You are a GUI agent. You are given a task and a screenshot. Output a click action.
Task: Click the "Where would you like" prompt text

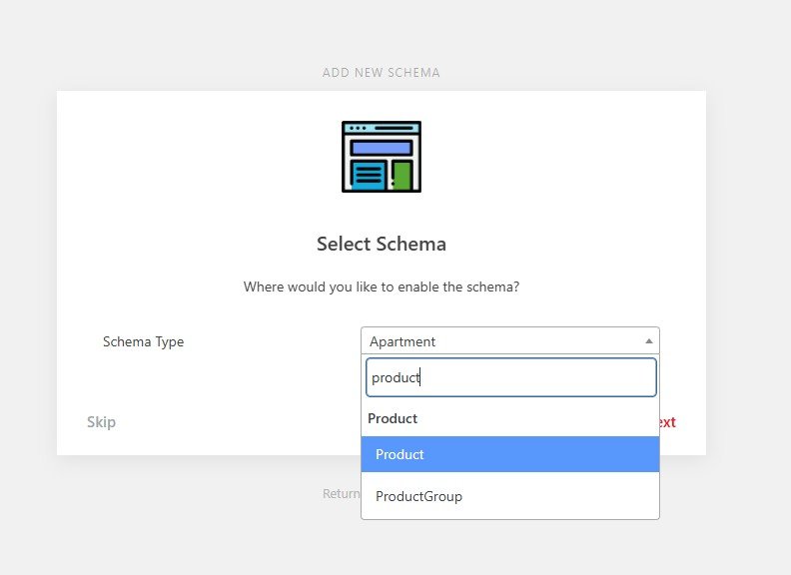click(381, 287)
